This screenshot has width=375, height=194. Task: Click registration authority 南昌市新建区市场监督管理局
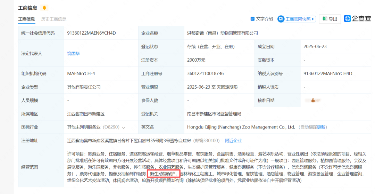pyautogui.click(x=214, y=114)
